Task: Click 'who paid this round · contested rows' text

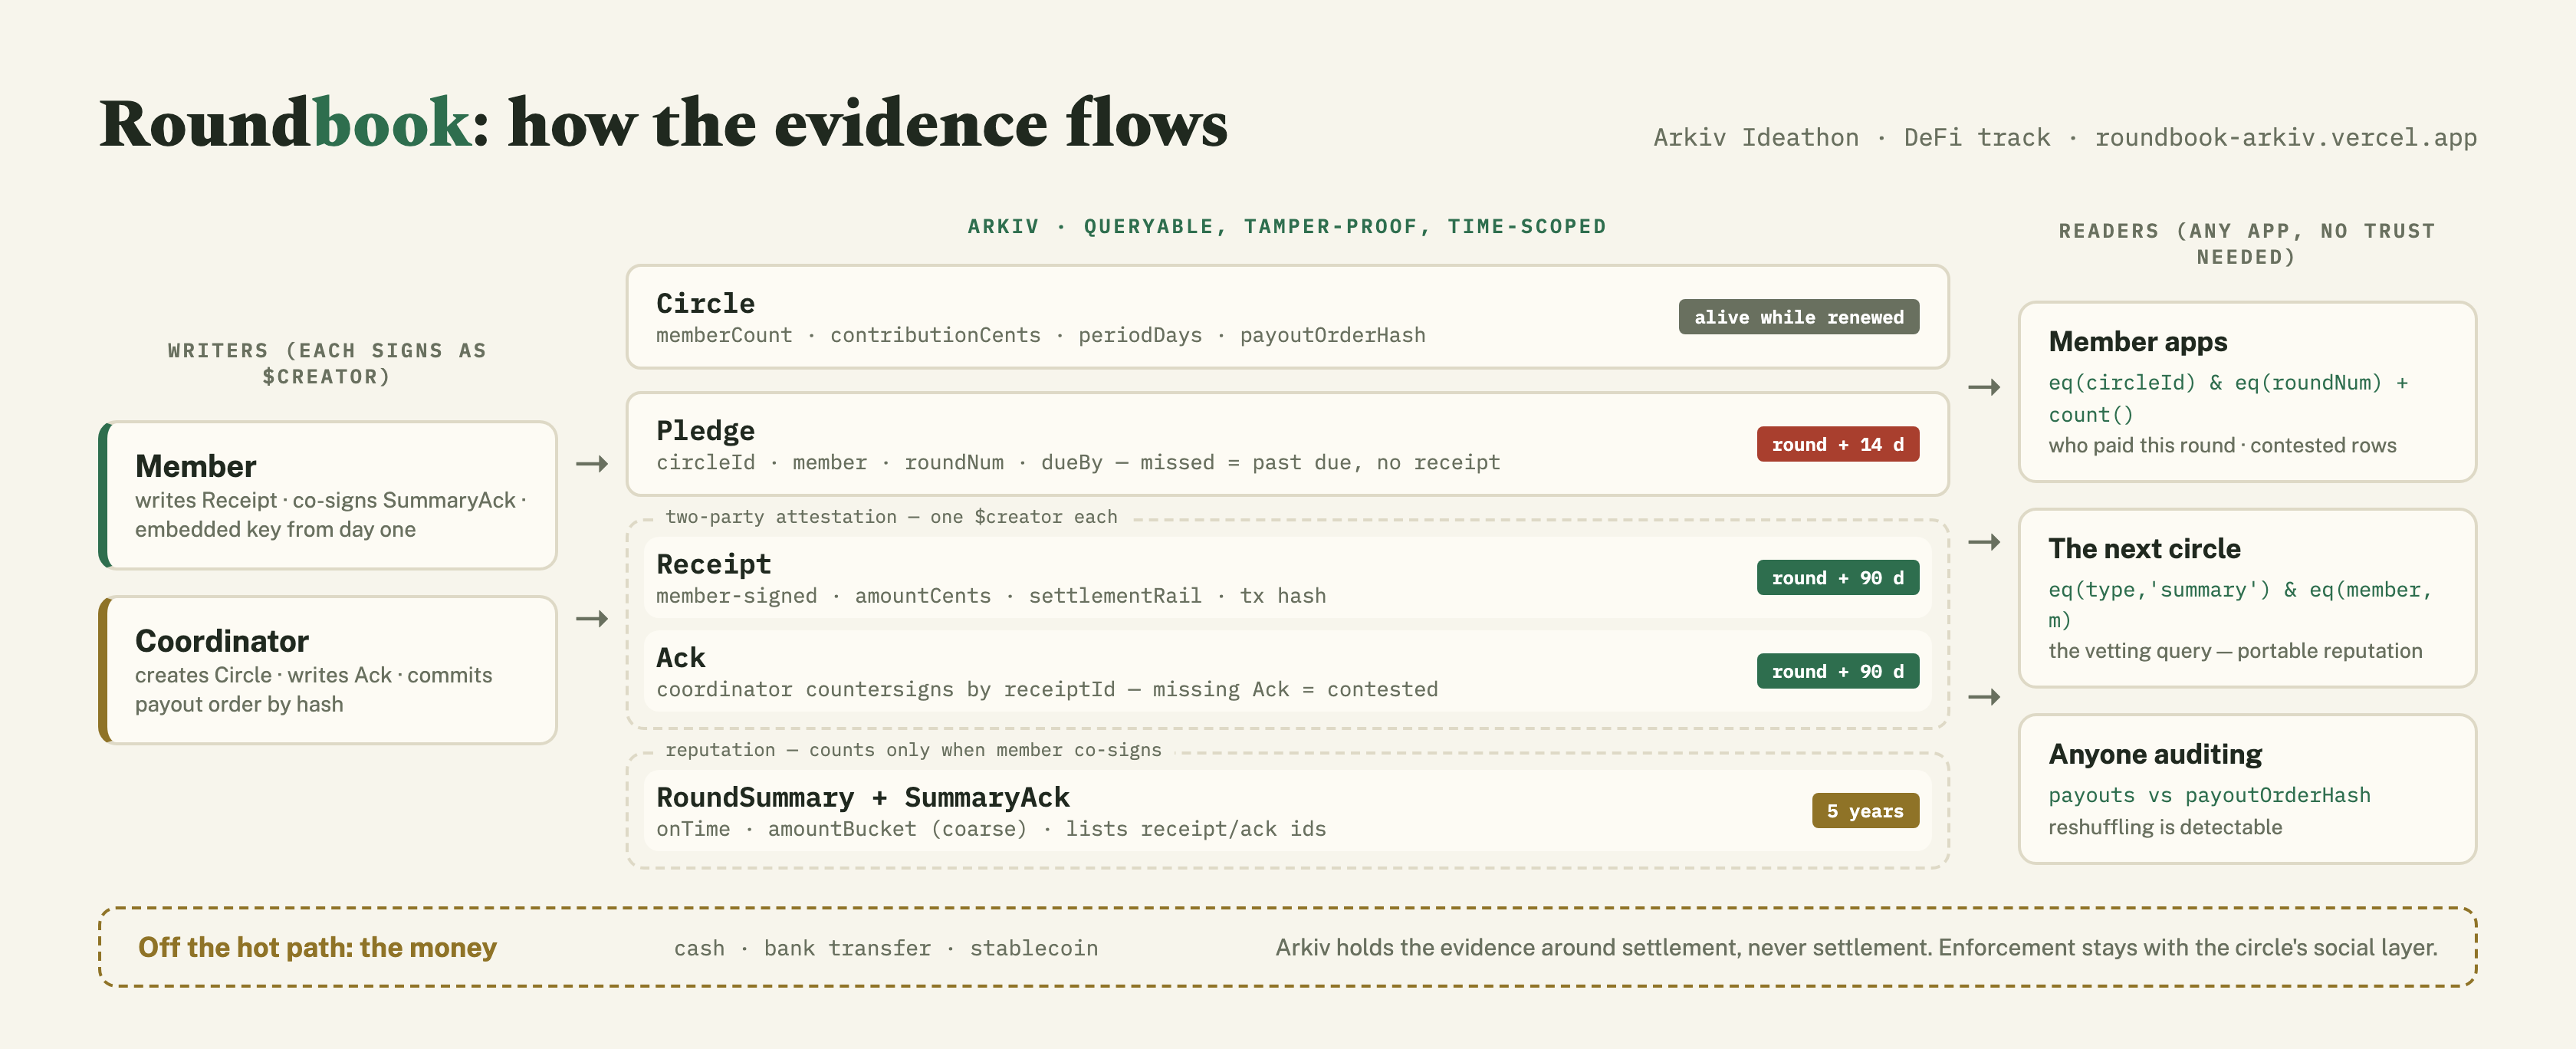Action: 2222,445
